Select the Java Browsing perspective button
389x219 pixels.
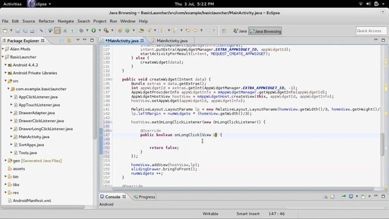point(265,31)
